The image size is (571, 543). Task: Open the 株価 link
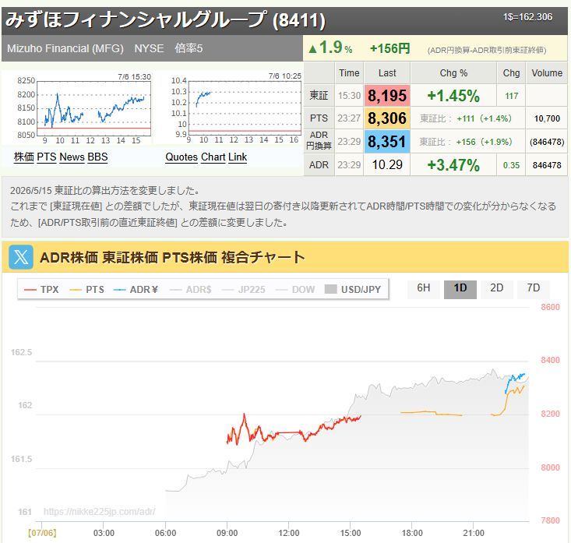[x=24, y=157]
